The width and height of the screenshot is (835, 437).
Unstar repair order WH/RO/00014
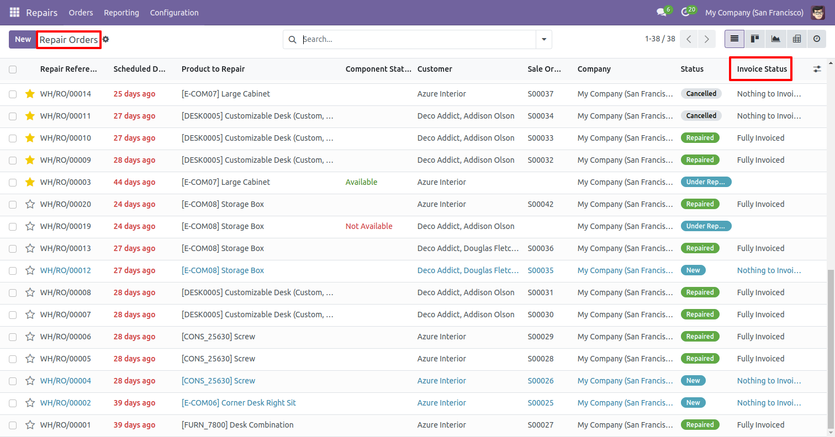30,94
